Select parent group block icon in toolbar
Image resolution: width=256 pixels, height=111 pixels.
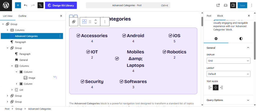tap(74, 22)
